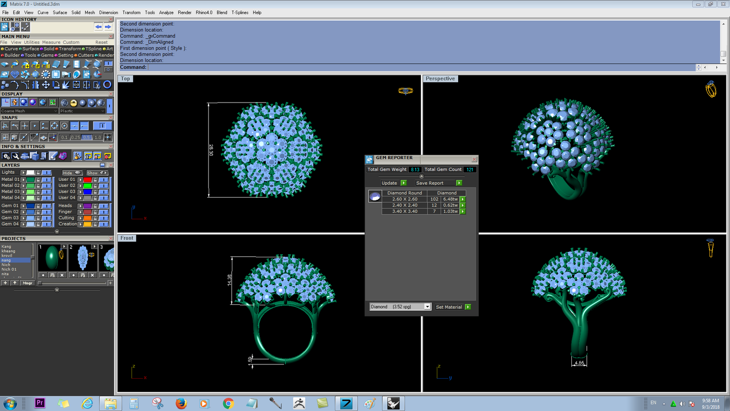
Task: Open the gear settings icon in Info & Settings
Action: click(x=6, y=156)
